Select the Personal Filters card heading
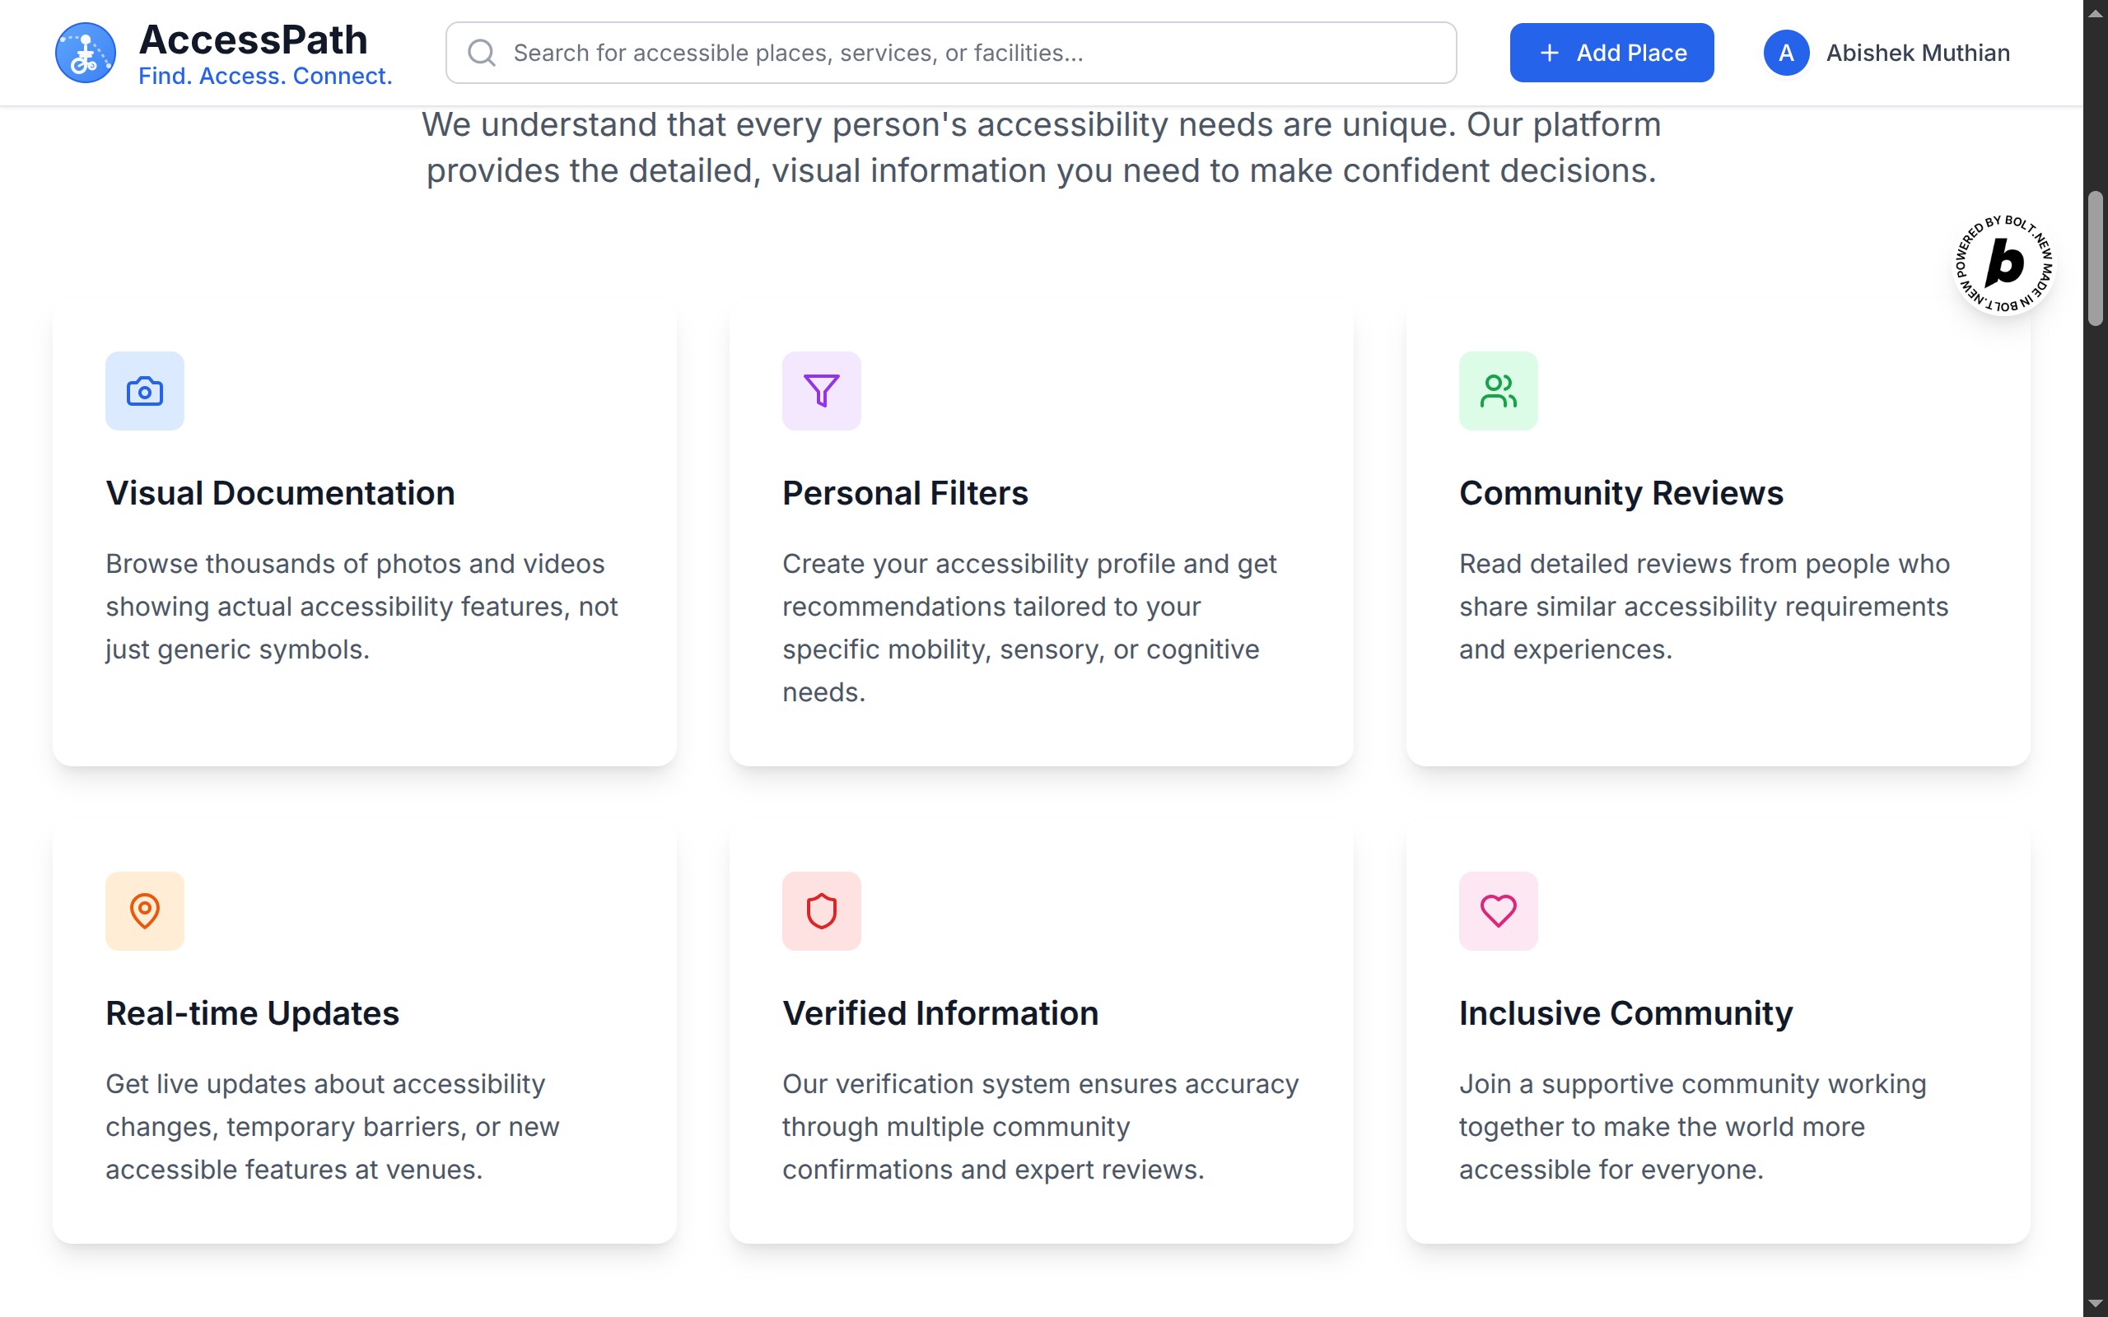 (905, 493)
